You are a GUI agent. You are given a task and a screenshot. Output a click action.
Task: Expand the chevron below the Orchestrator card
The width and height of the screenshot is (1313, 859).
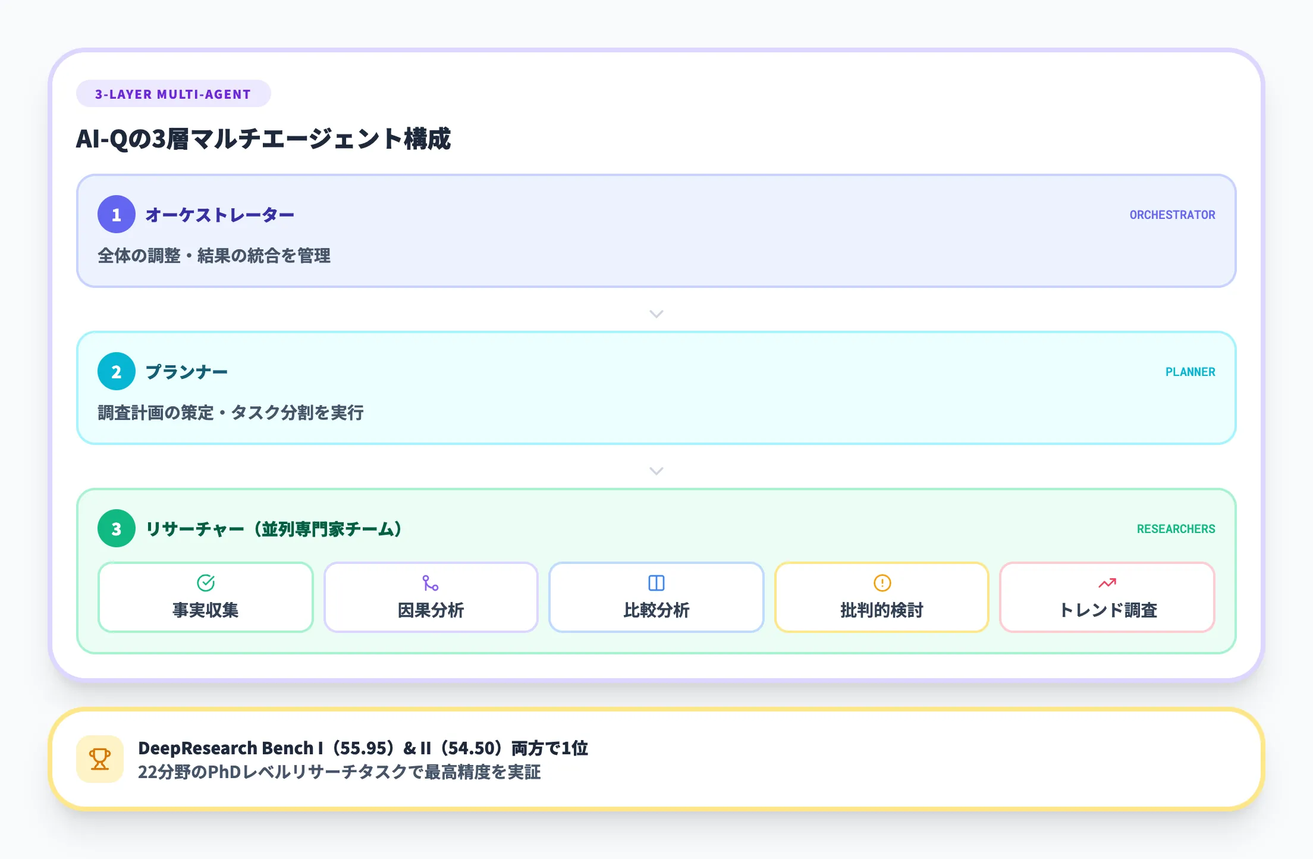tap(656, 313)
